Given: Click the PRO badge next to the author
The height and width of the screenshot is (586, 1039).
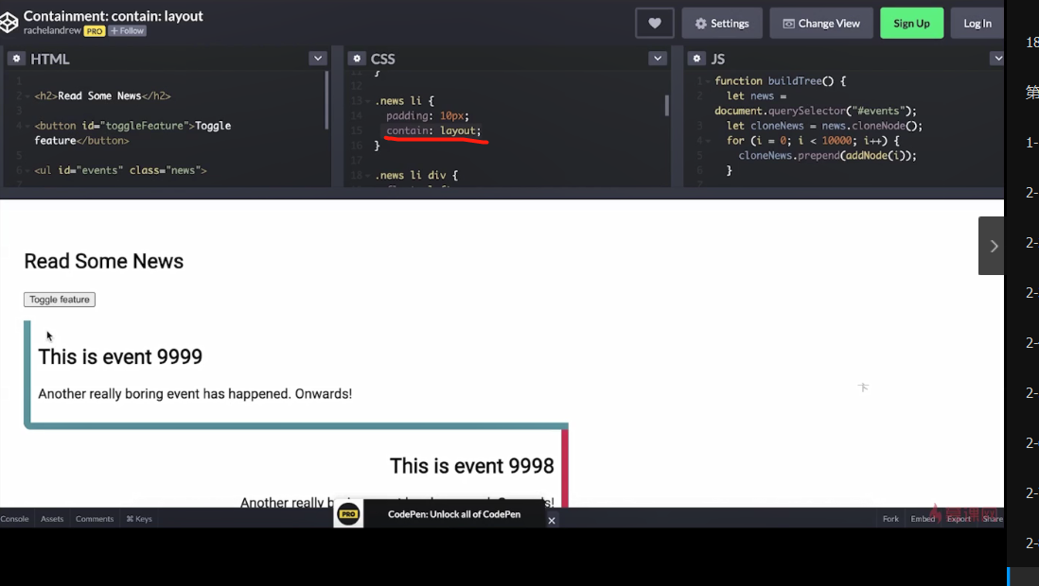Looking at the screenshot, I should point(95,31).
